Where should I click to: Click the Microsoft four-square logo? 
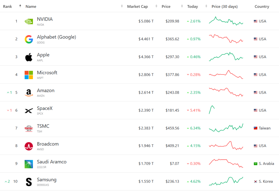[x=29, y=75]
